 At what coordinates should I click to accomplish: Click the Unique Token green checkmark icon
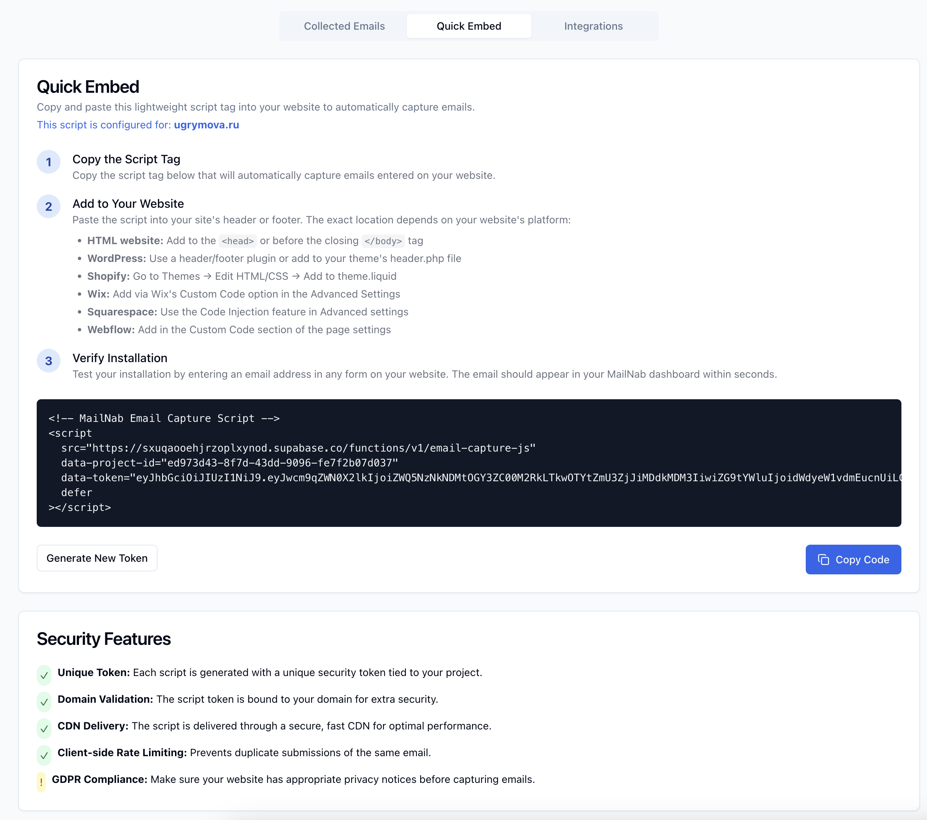click(44, 675)
